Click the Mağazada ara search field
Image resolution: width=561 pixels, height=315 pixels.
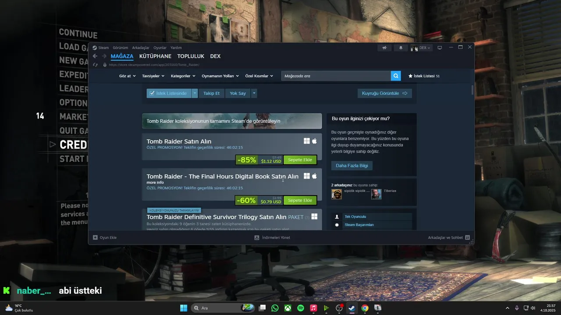[336, 76]
